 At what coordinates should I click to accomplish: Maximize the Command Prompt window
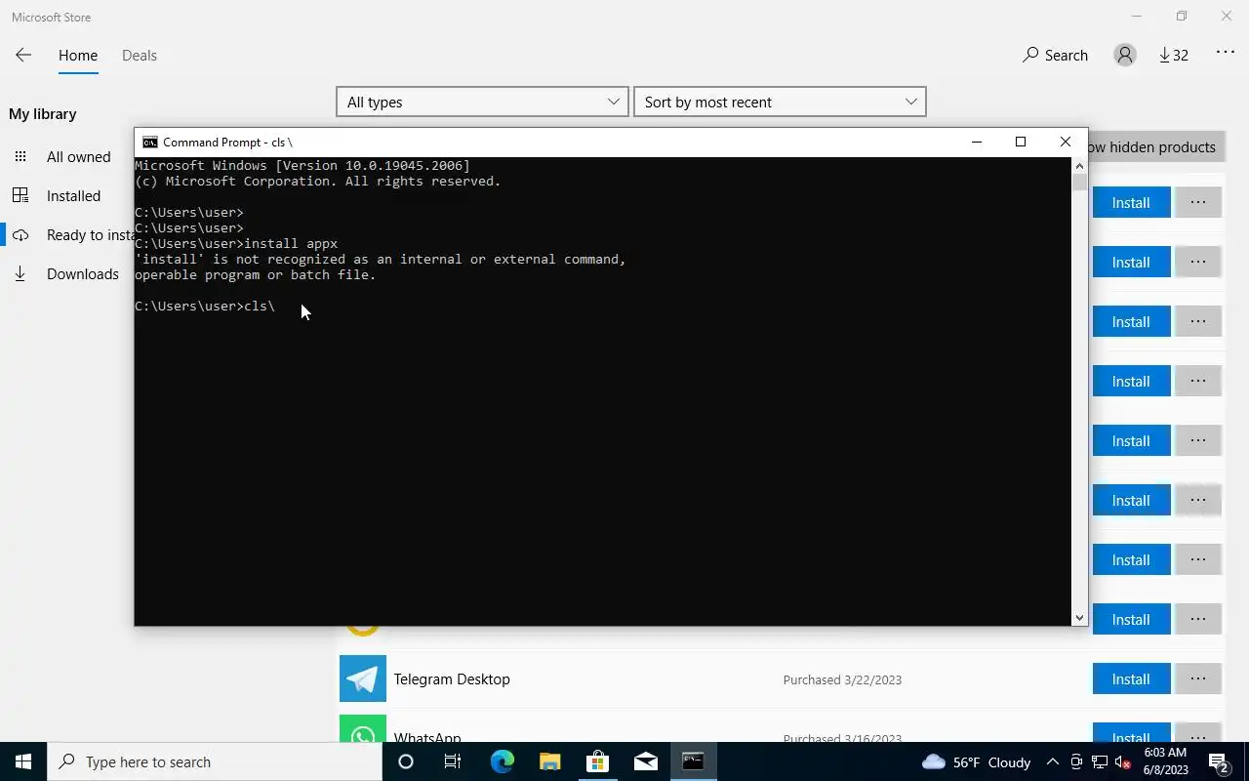click(1021, 143)
